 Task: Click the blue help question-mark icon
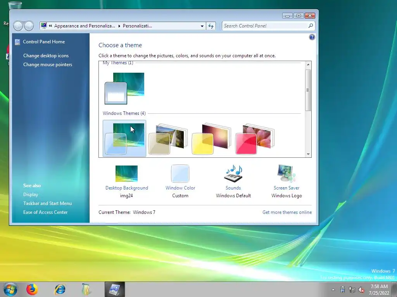tap(312, 38)
